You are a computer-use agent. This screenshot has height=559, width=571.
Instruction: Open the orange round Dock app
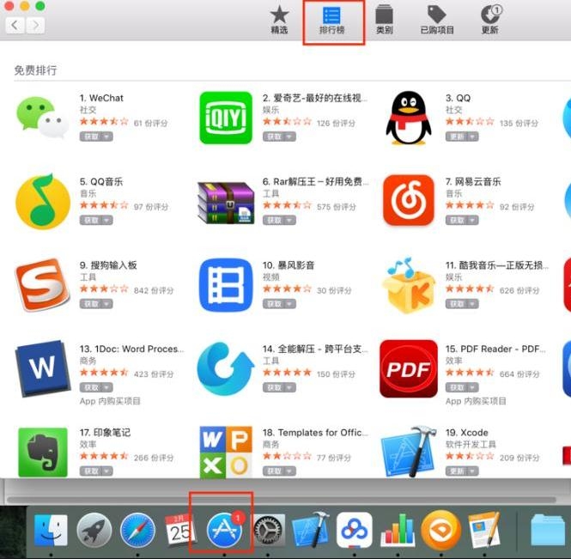coord(441,530)
